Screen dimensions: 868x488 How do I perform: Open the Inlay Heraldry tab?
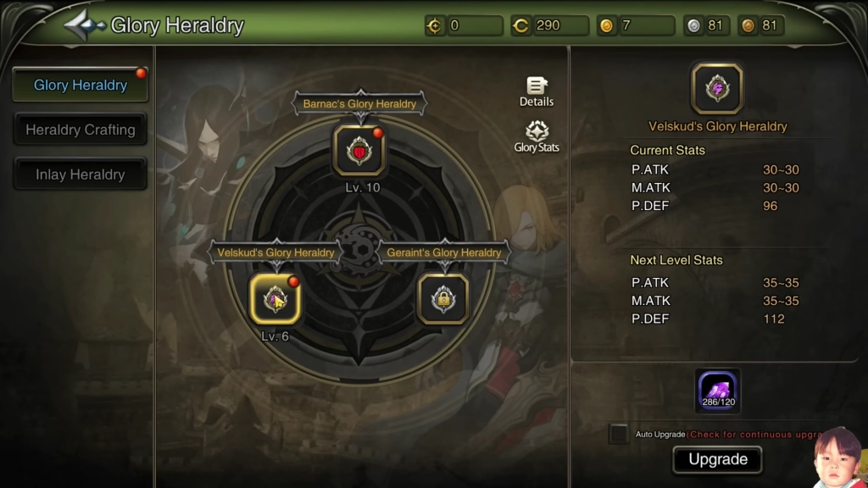pos(81,175)
